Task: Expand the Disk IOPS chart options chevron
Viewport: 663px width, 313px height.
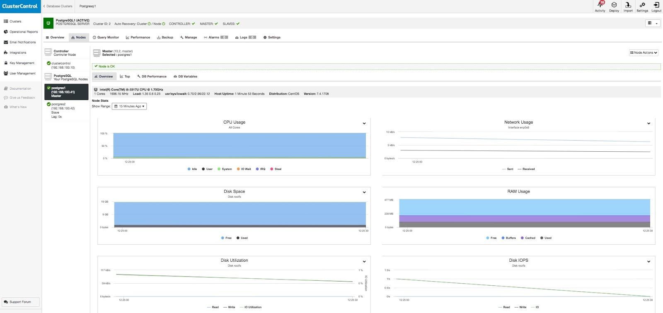Action: point(648,261)
